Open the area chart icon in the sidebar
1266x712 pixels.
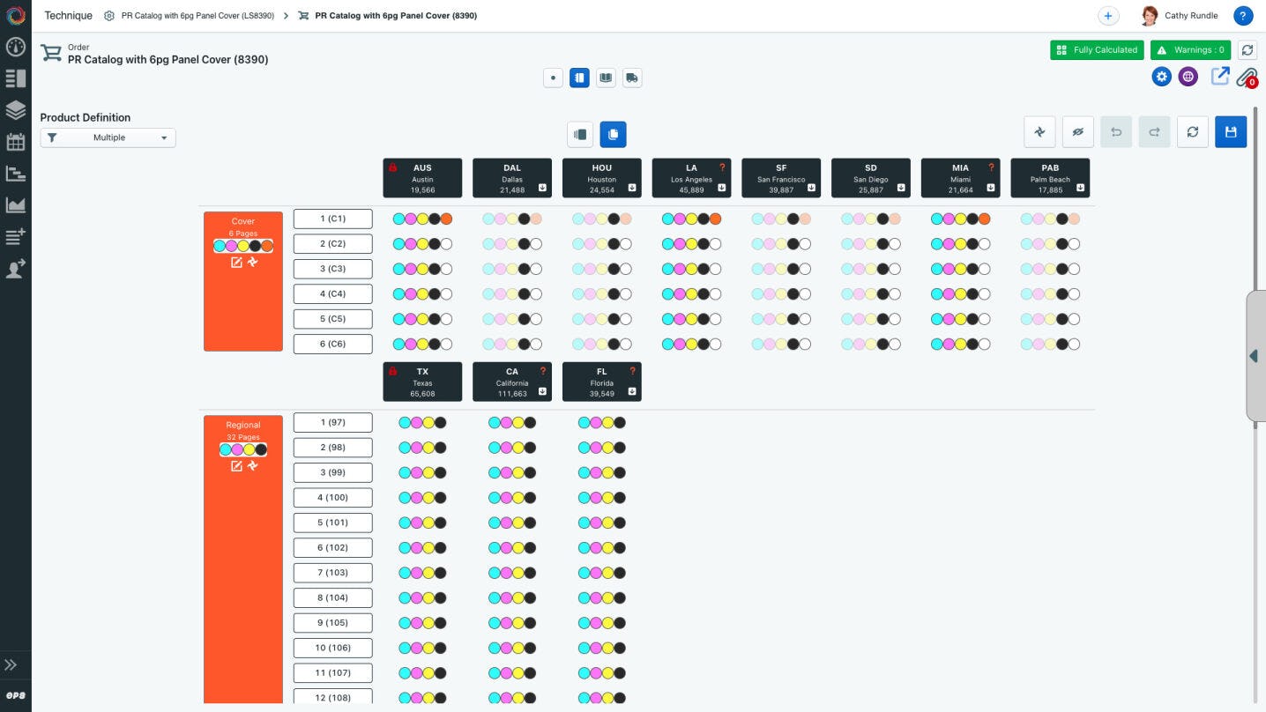point(15,205)
